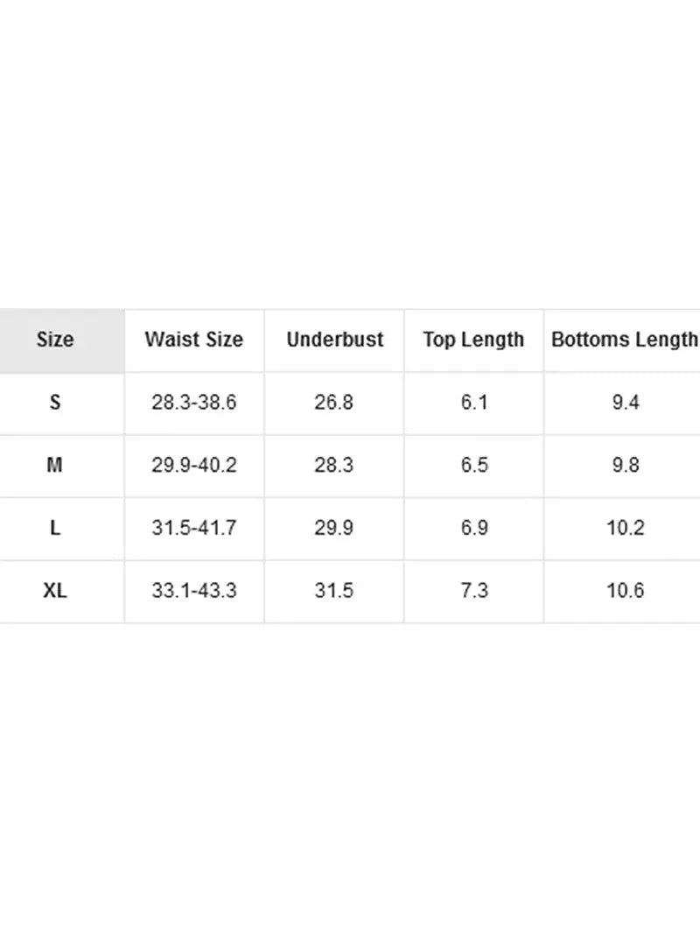Select the XL underbust value 31.5
The height and width of the screenshot is (934, 700).
tap(334, 591)
